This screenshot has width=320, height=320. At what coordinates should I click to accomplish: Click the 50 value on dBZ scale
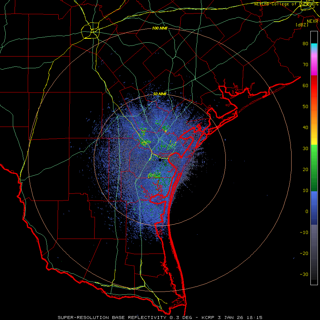[305, 106]
